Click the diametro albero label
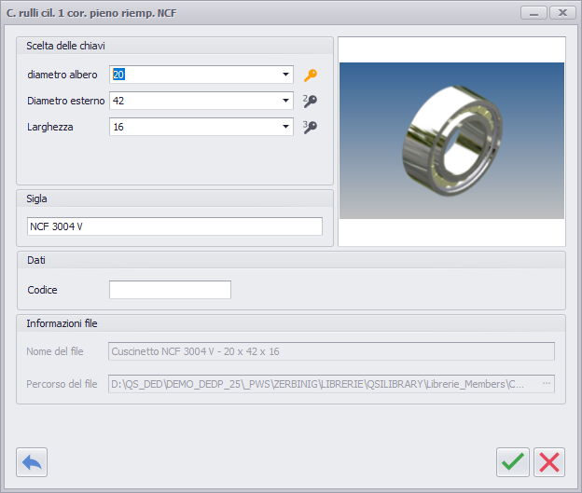This screenshot has width=582, height=493. 62,75
